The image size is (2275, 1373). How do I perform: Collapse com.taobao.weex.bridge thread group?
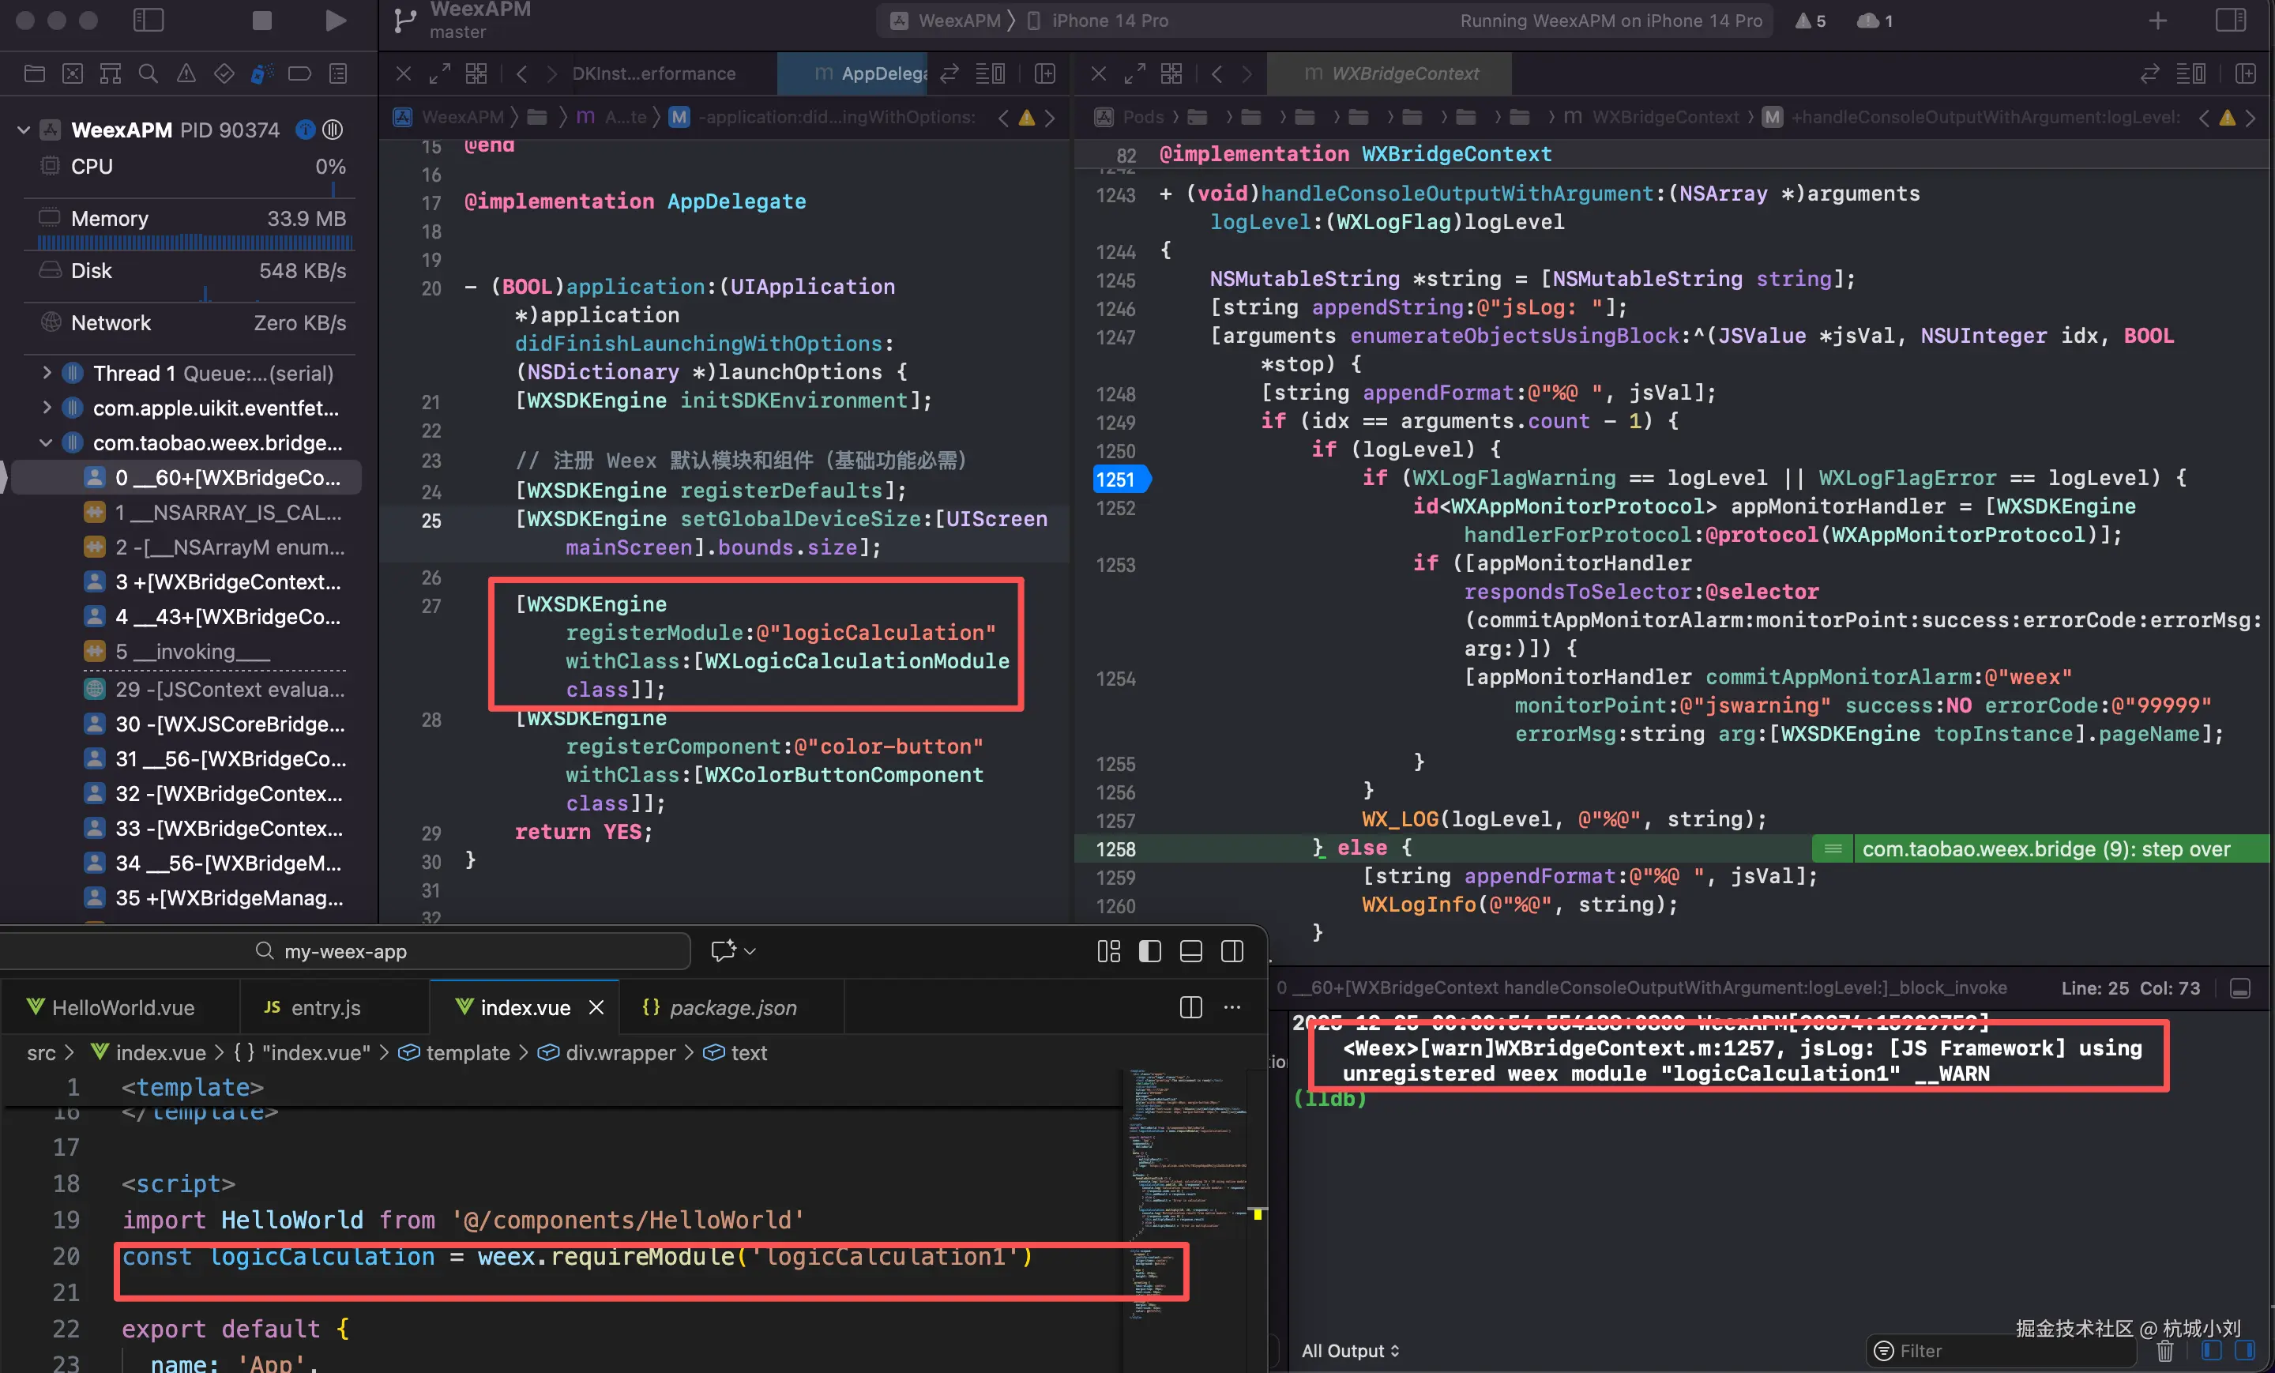(46, 443)
